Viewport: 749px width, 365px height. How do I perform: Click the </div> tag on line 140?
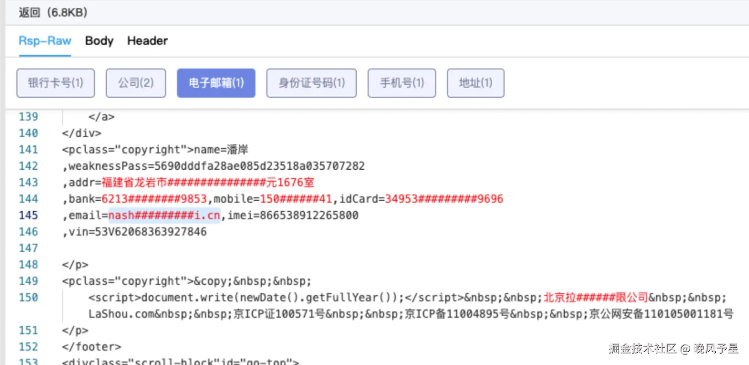point(82,133)
